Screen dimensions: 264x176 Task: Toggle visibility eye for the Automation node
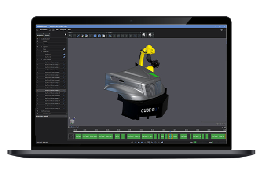click(x=37, y=39)
